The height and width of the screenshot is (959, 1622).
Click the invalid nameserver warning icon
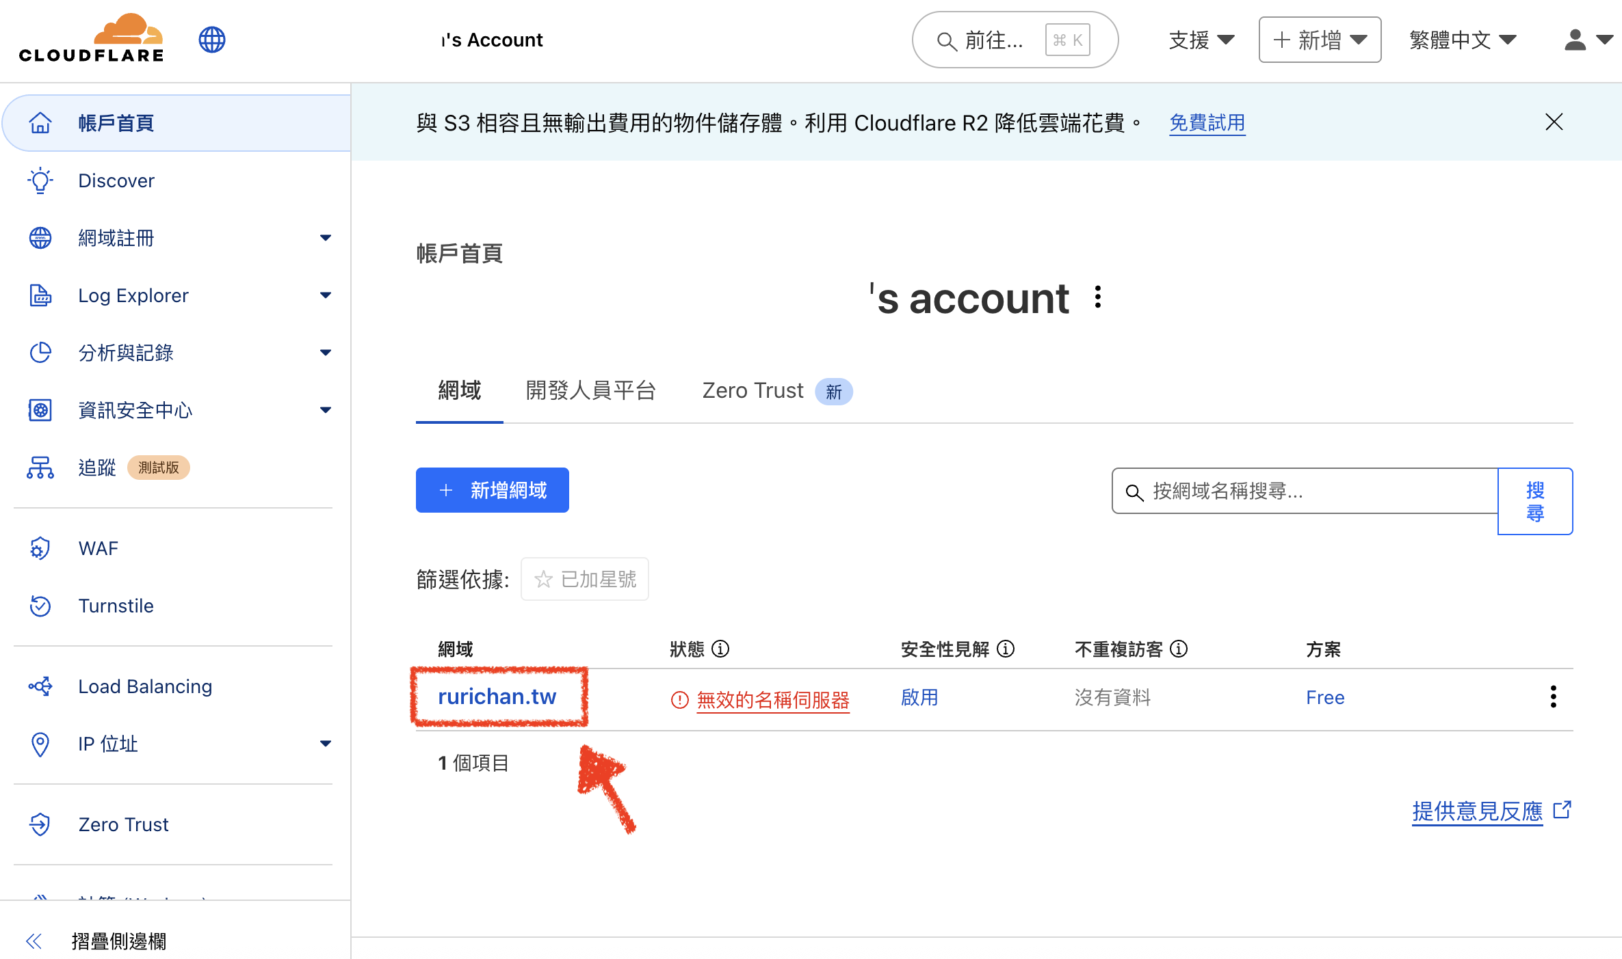point(679,700)
